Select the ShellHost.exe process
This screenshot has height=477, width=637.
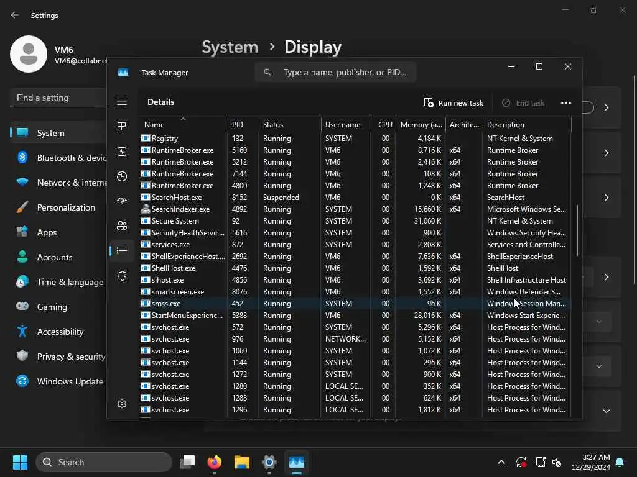pos(355,268)
